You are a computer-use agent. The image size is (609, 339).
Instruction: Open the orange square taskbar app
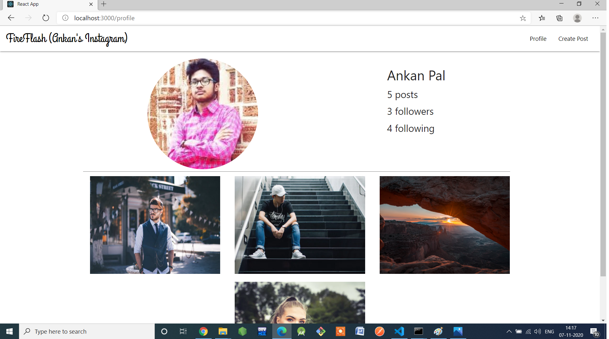pyautogui.click(x=341, y=331)
